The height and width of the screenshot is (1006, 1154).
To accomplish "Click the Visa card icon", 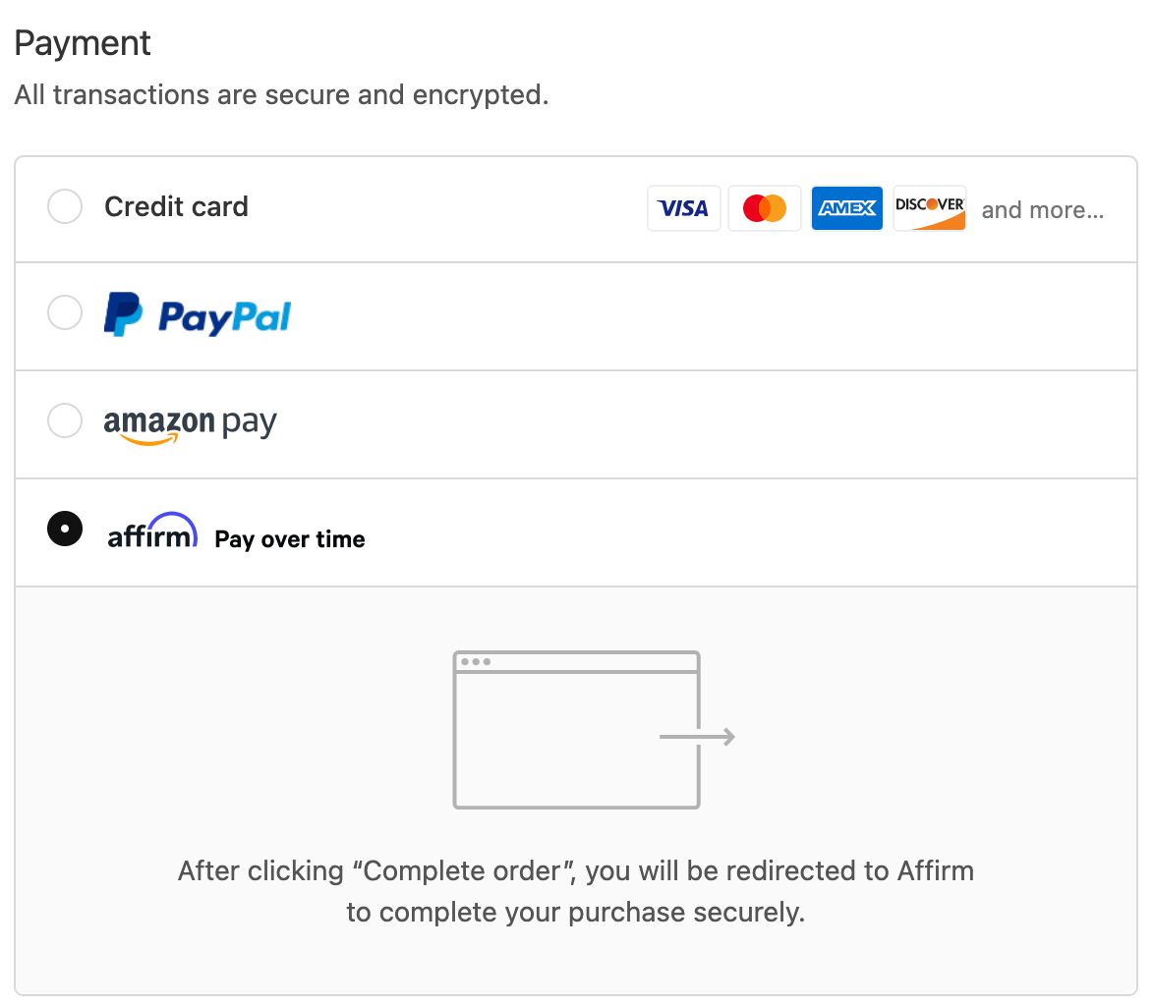I will pyautogui.click(x=684, y=208).
